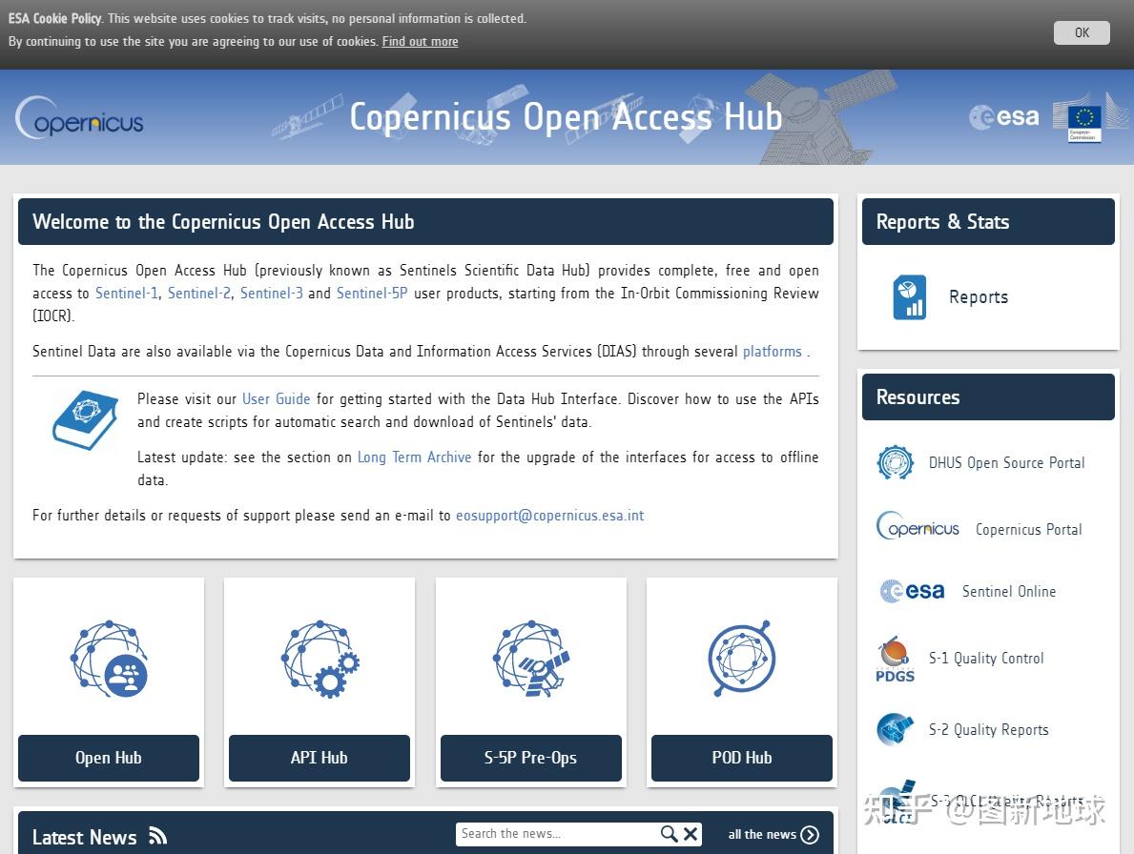Click the all the news link
The height and width of the screenshot is (854, 1134).
coord(761,835)
